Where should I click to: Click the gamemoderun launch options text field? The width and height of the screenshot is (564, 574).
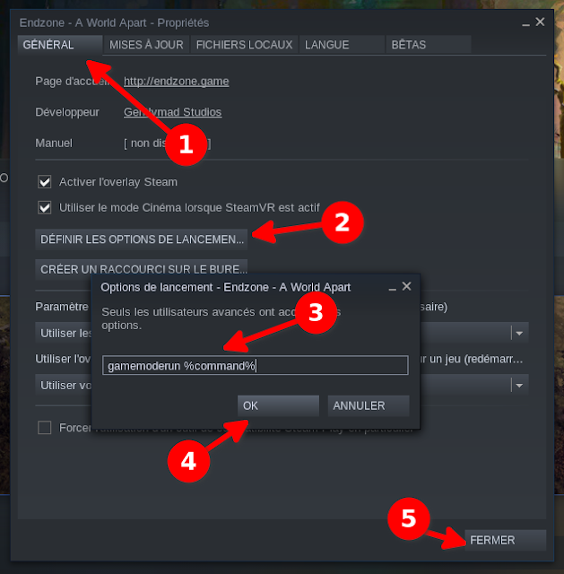click(x=255, y=365)
